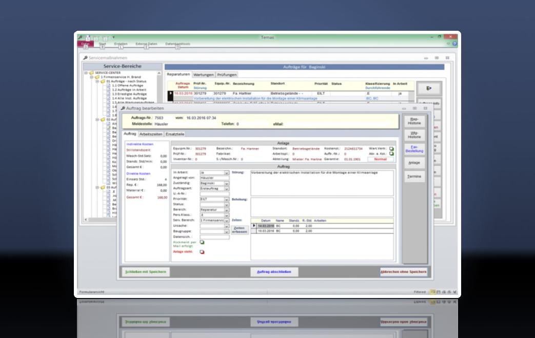Click the U.-A-Nr. input field
This screenshot has width=535, height=338.
214,194
